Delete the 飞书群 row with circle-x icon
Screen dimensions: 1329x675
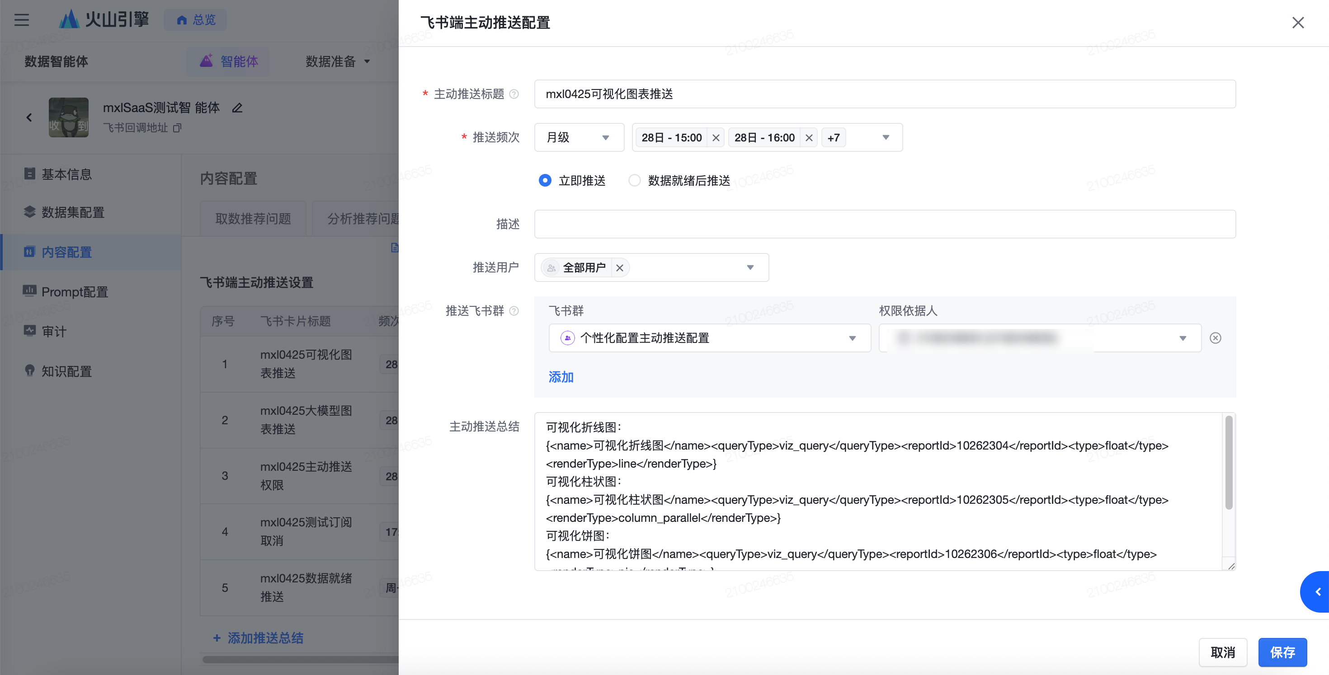(x=1216, y=338)
